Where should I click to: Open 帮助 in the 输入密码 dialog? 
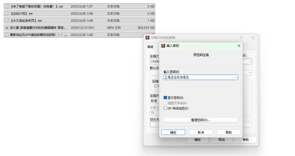tap(229, 132)
